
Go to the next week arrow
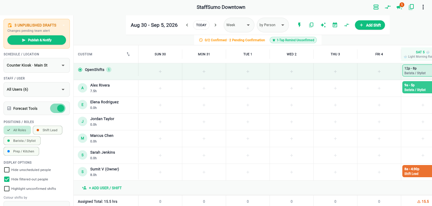click(x=215, y=25)
